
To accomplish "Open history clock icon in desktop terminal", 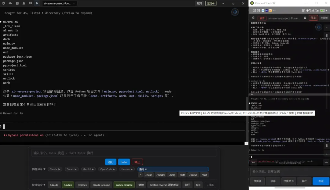I will coord(235,12).
